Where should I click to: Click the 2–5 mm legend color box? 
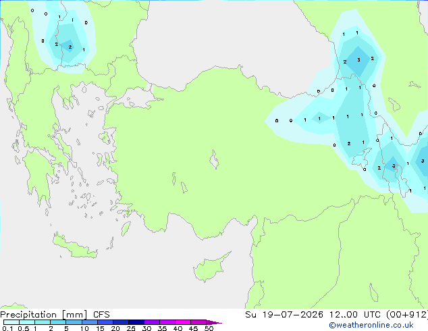pyautogui.click(x=58, y=322)
